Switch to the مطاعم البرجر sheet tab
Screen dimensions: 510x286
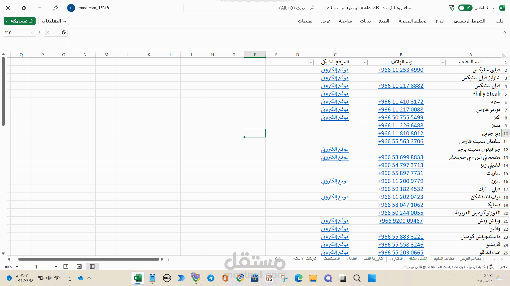(x=471, y=258)
